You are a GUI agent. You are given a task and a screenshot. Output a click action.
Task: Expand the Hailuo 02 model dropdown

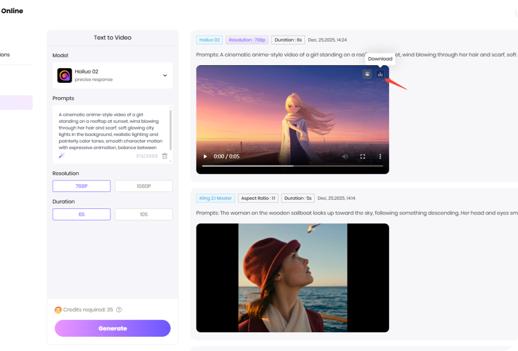coord(165,76)
